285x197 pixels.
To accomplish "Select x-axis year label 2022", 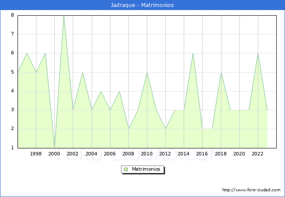I will point(257,154).
